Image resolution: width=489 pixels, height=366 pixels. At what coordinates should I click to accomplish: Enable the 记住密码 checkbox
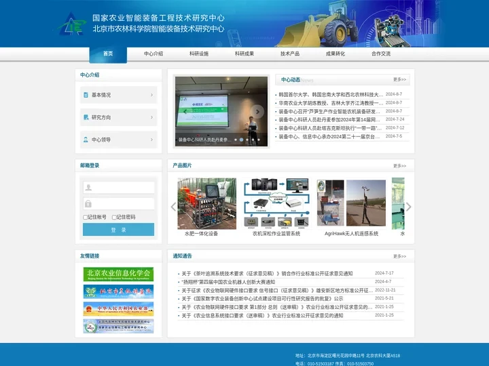coord(114,218)
